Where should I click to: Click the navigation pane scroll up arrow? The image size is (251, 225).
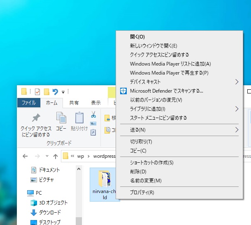[79, 169]
